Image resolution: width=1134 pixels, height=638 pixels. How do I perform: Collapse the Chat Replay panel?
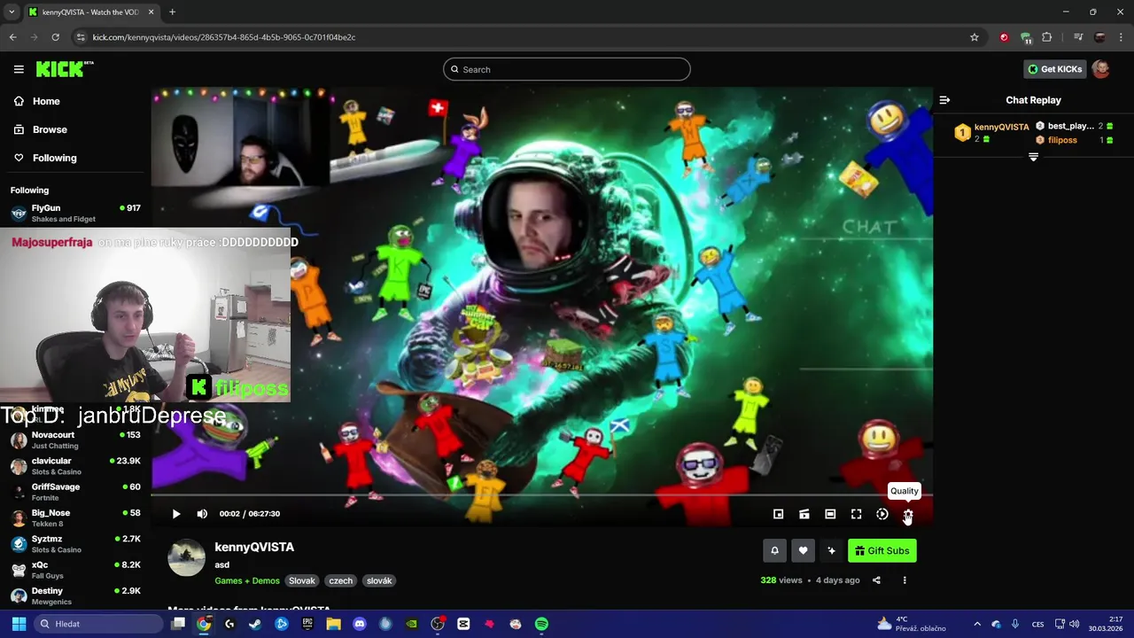click(944, 100)
